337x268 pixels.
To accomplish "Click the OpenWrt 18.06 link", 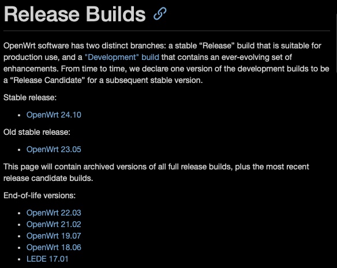I will click(x=54, y=247).
